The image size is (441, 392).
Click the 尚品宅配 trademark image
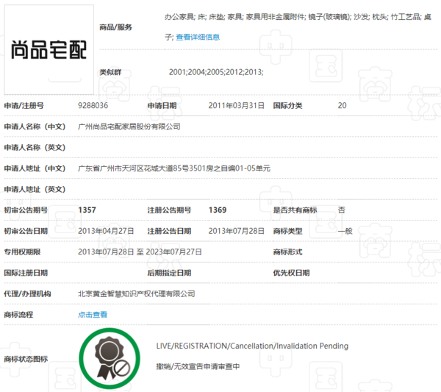click(x=49, y=49)
